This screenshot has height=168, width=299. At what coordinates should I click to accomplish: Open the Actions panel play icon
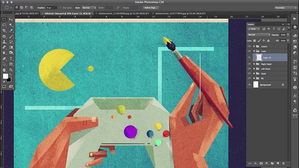tap(295, 19)
